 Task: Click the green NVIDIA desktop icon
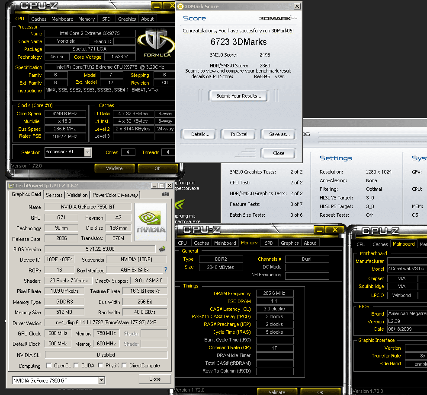click(x=180, y=204)
